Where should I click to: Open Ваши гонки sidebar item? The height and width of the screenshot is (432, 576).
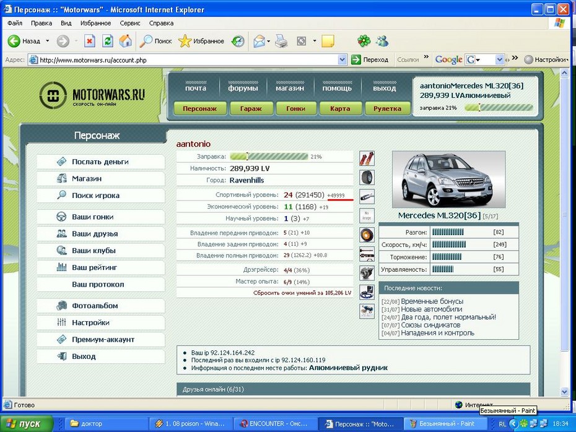[x=101, y=217]
